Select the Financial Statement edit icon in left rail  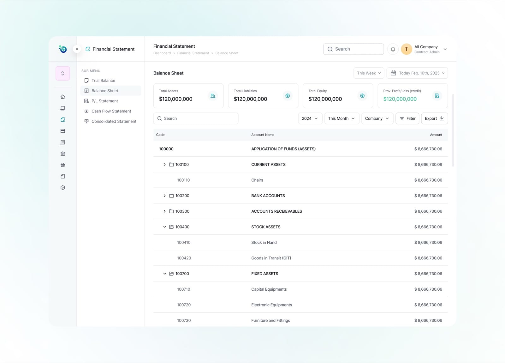(63, 119)
